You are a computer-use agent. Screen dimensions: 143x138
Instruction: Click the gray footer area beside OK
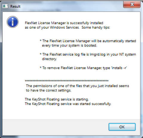(55, 127)
